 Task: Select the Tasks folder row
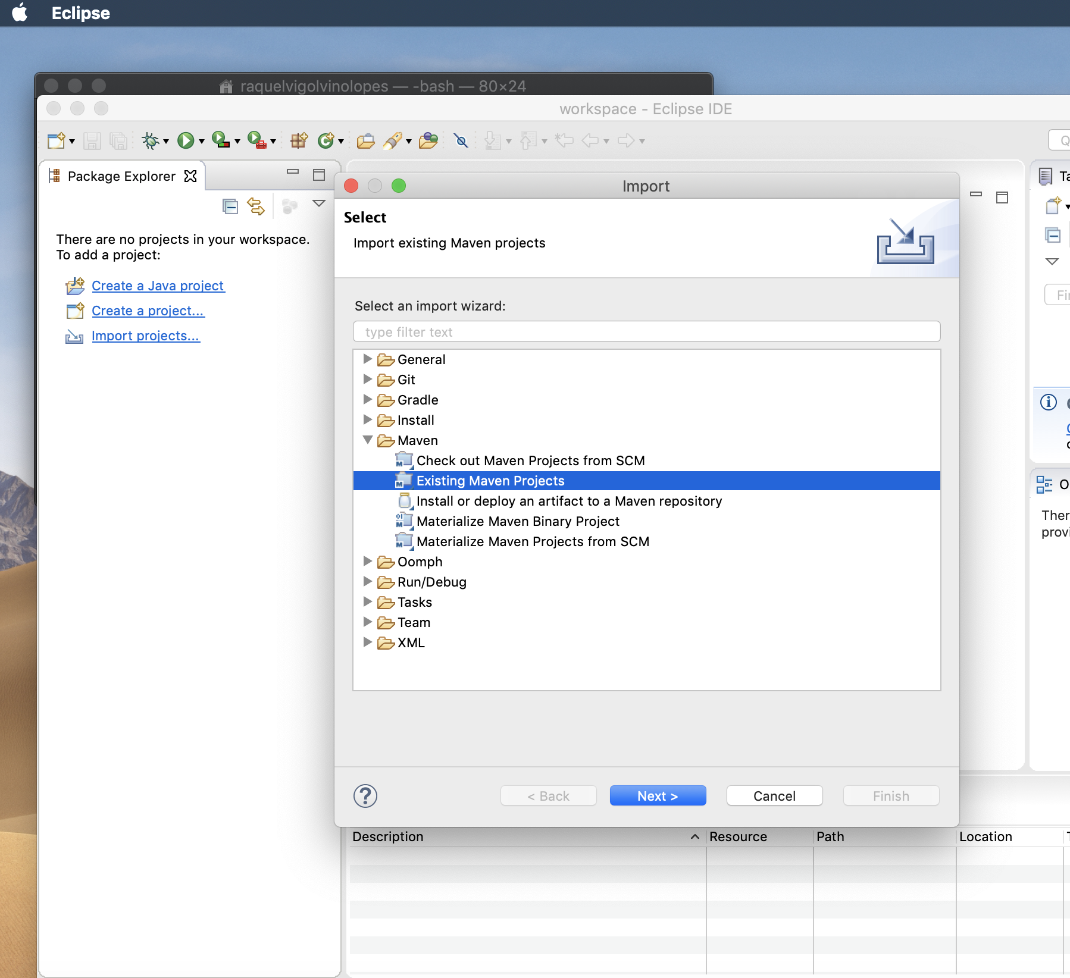click(x=647, y=602)
